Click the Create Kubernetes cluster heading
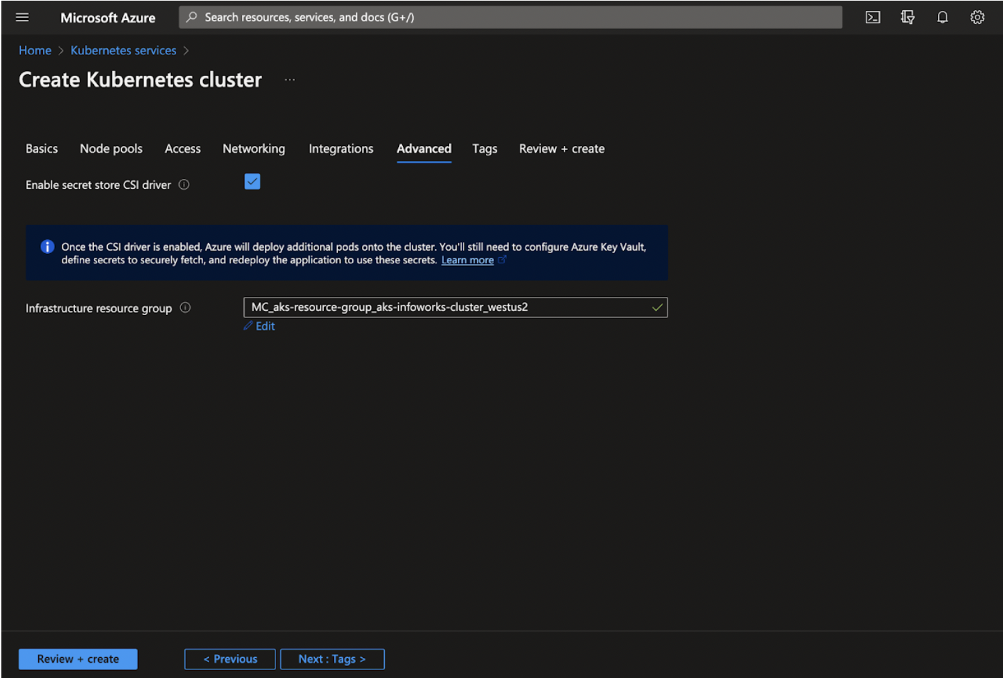This screenshot has height=678, width=1003. click(140, 80)
